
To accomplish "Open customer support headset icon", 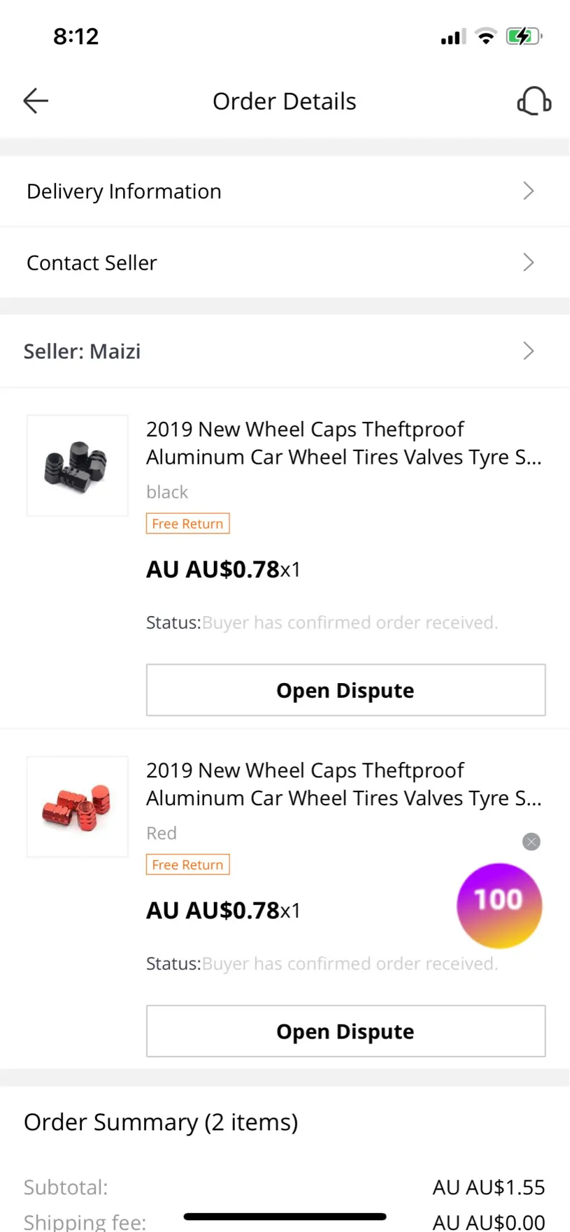I will [534, 101].
